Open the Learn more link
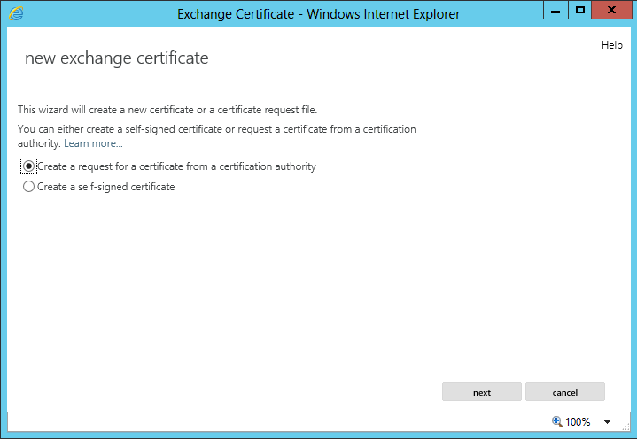 pyautogui.click(x=93, y=143)
